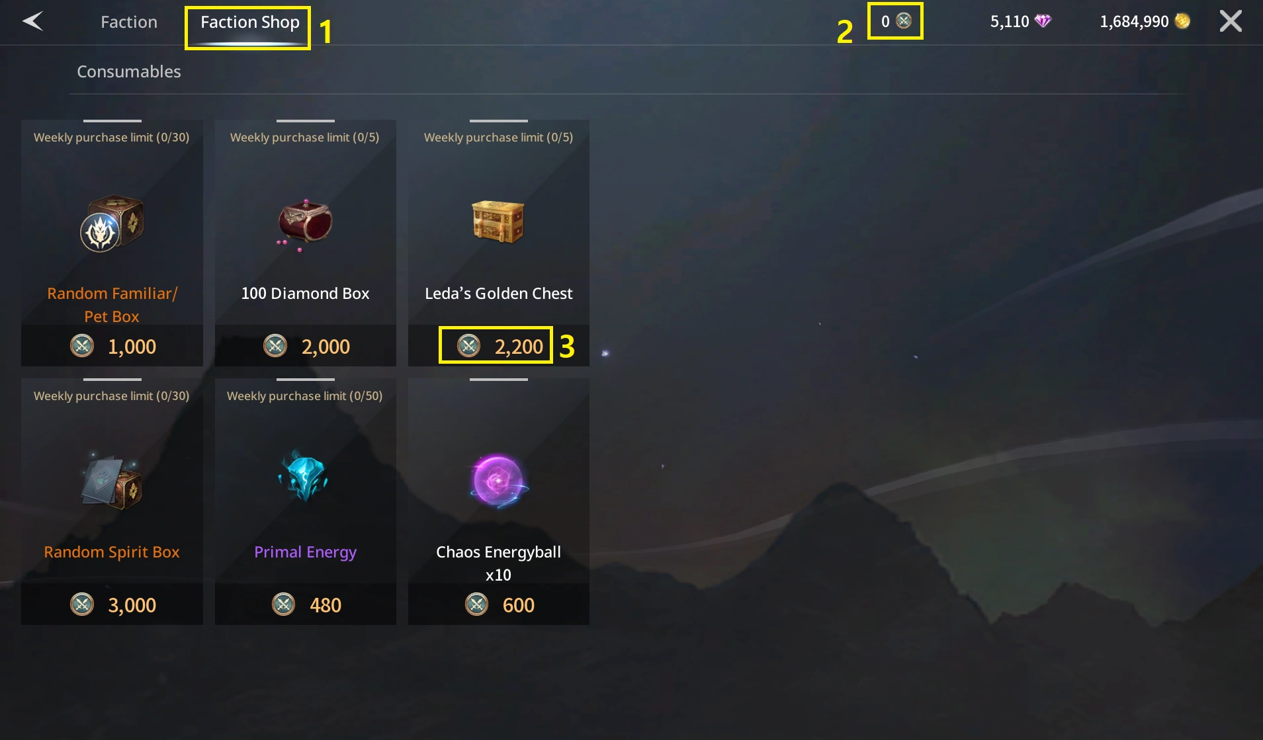
Task: Buy 100 Diamond Box for 2,000
Action: [x=306, y=346]
